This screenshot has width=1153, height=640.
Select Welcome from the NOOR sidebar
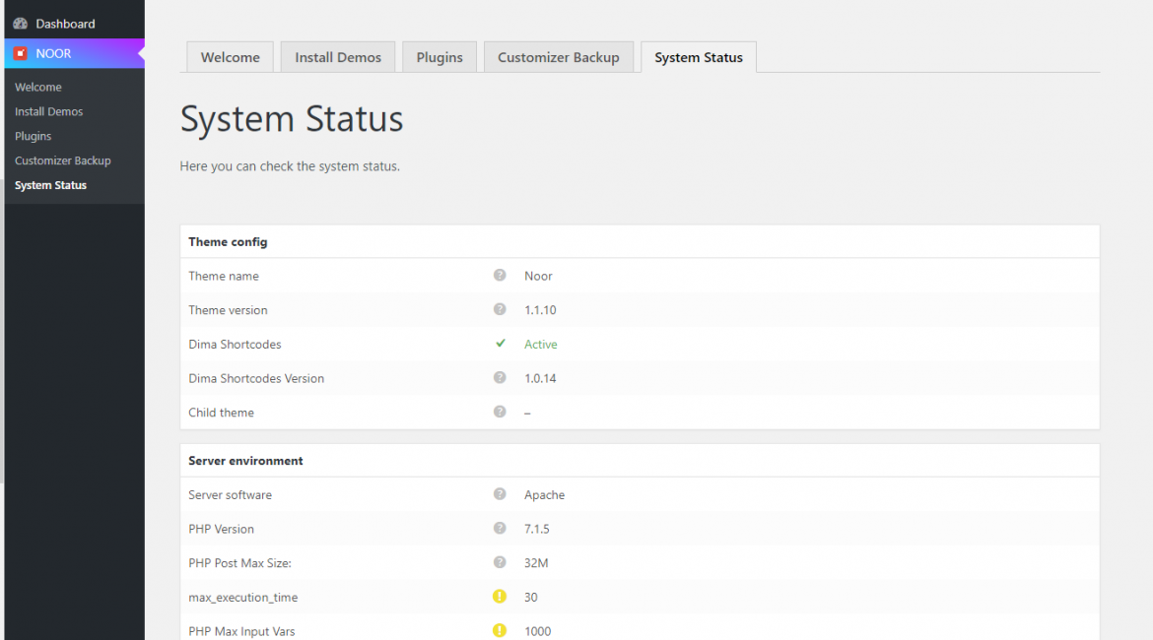(37, 86)
